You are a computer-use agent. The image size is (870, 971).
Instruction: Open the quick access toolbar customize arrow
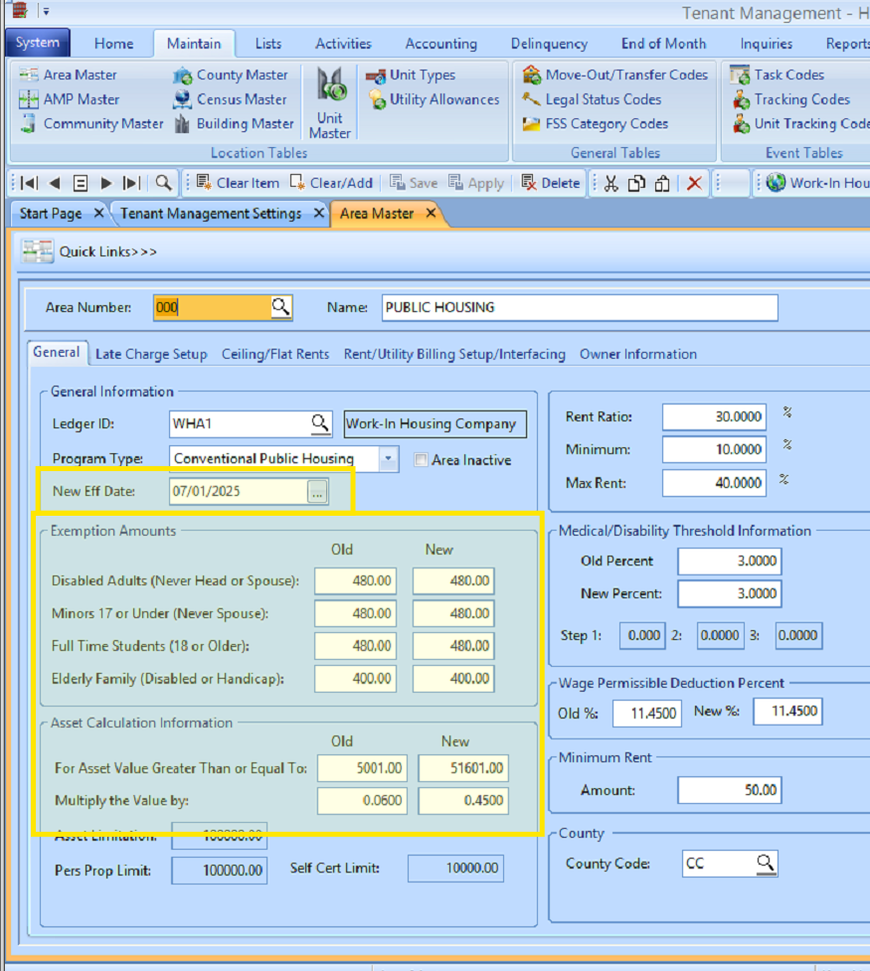point(45,11)
